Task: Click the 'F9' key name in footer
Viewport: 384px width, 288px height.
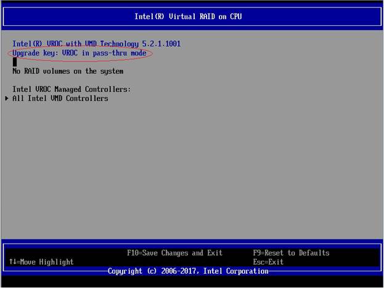Action: pyautogui.click(x=258, y=253)
